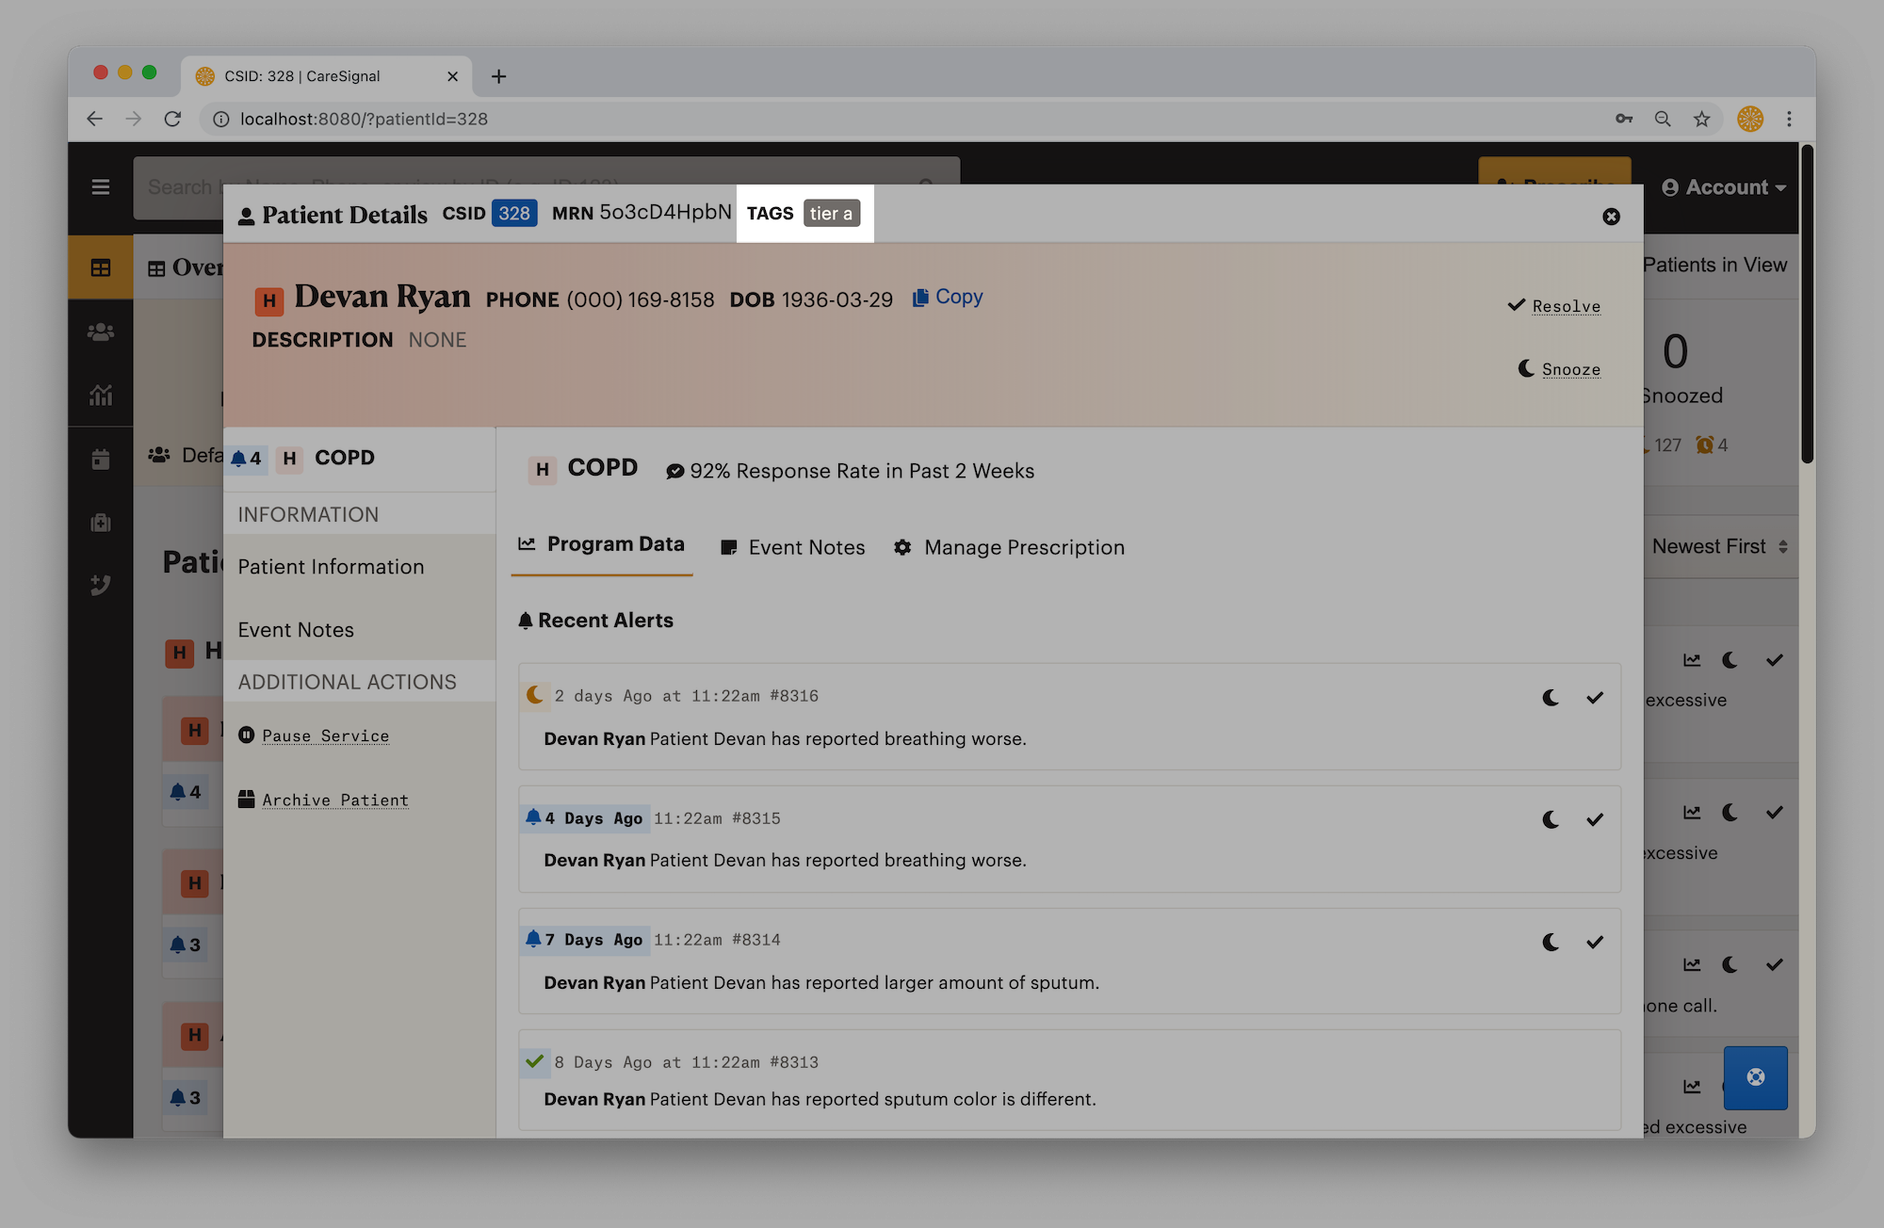Viewport: 1884px width, 1228px height.
Task: Click browser back arrow
Action: (x=94, y=119)
